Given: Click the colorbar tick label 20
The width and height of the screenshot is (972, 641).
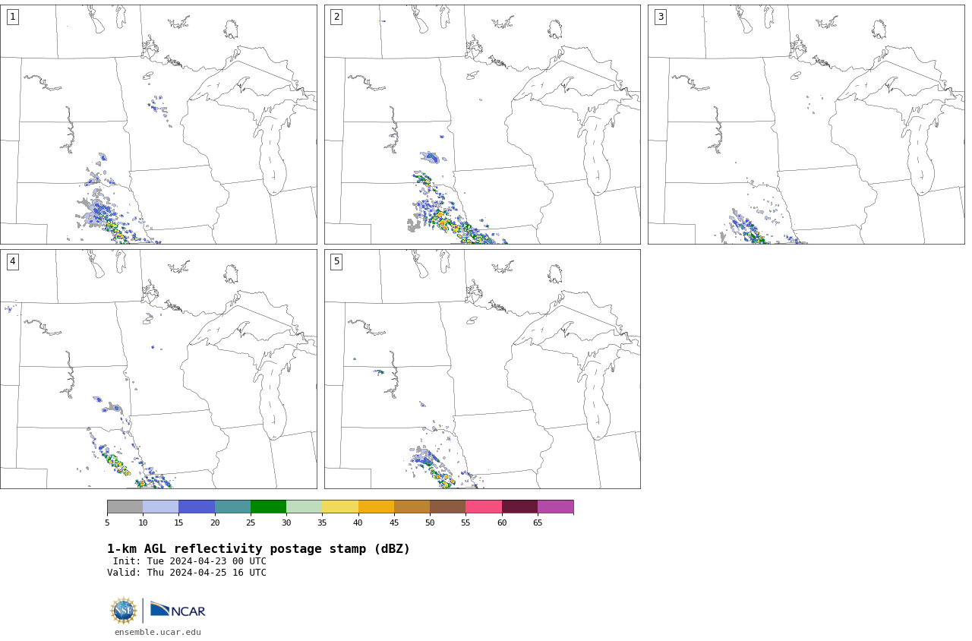Looking at the screenshot, I should pos(215,523).
